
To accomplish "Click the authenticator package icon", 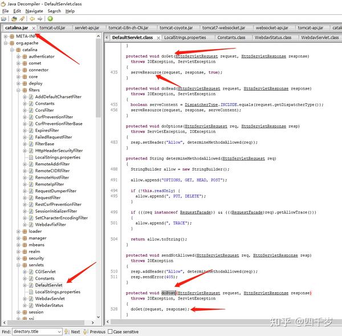I will (x=25, y=56).
